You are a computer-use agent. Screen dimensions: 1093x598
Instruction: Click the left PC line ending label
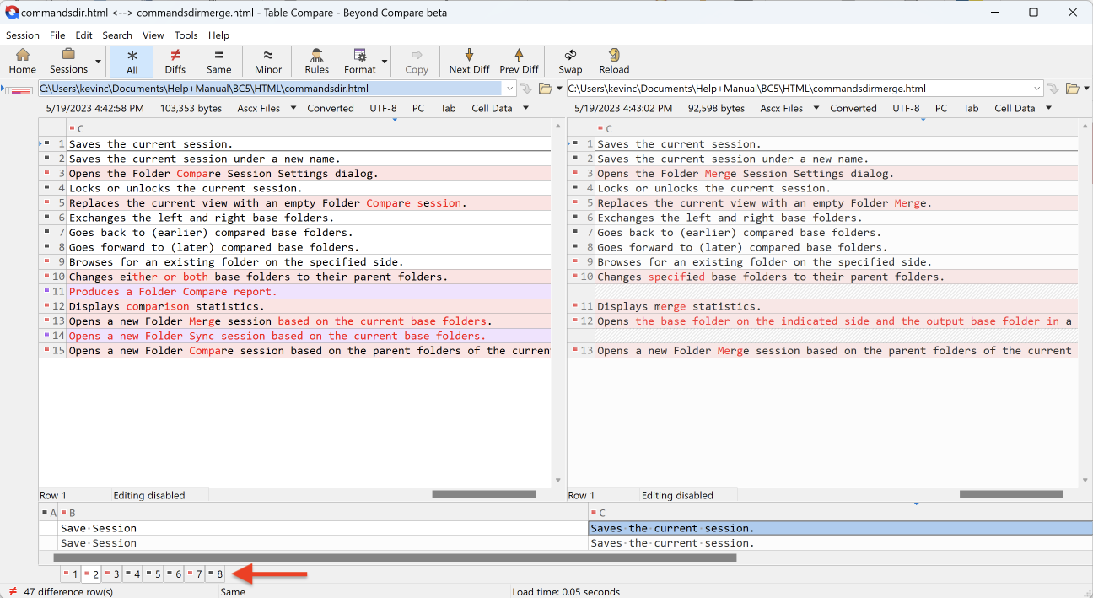tap(418, 108)
